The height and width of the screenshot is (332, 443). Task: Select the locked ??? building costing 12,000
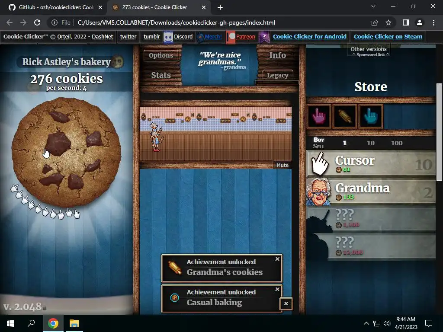click(x=371, y=246)
